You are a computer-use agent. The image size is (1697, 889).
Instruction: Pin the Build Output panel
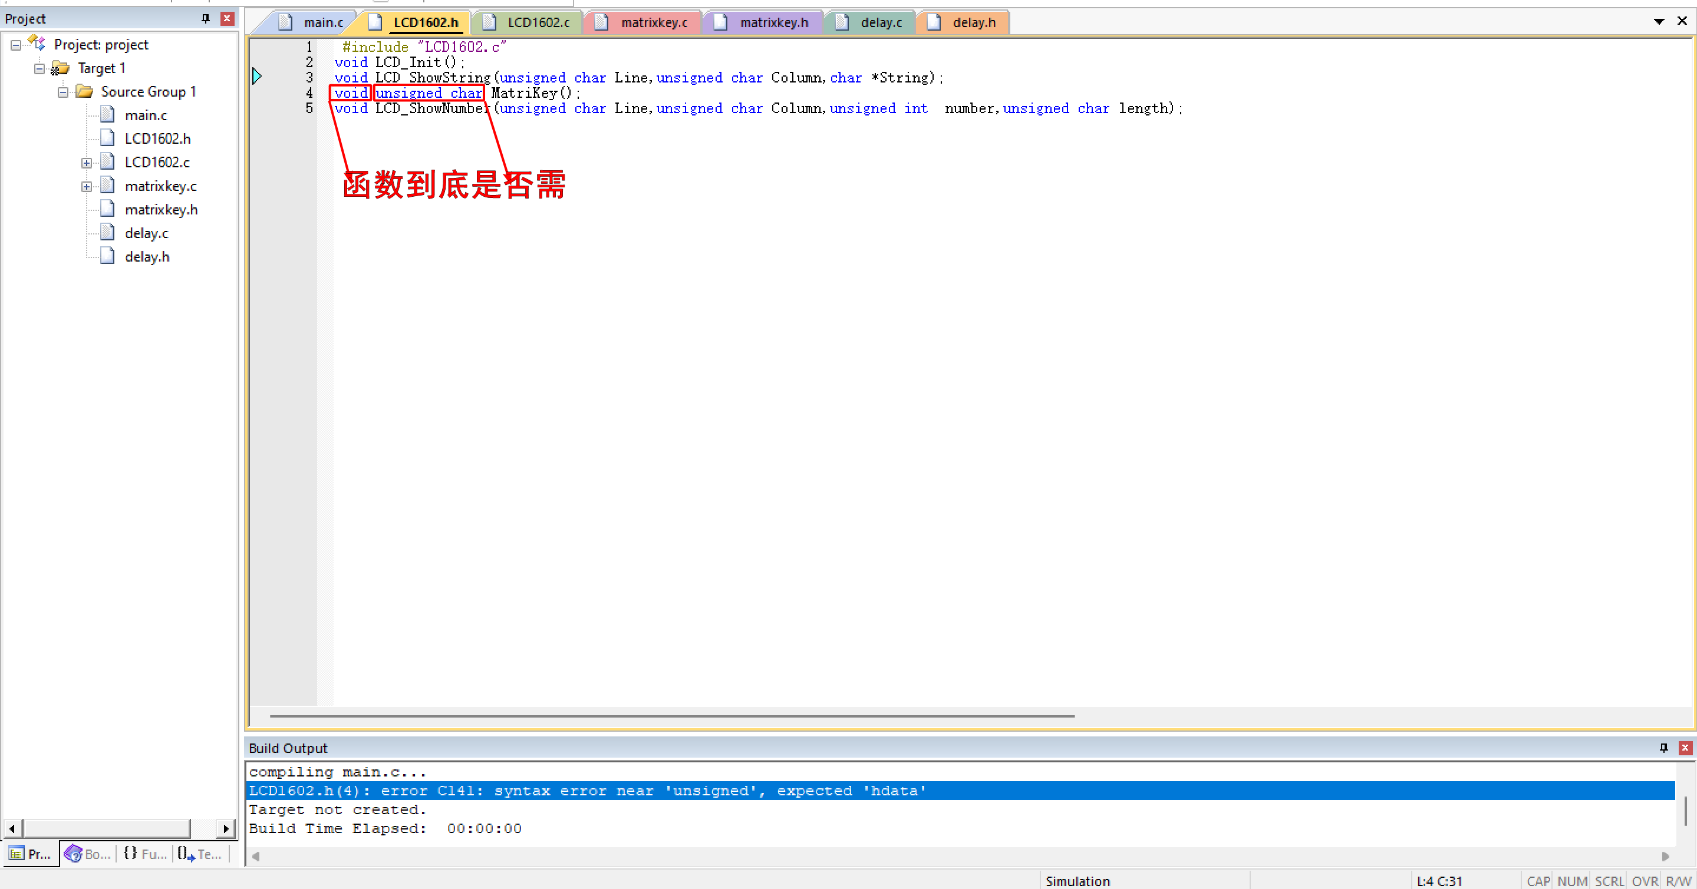click(x=1663, y=748)
